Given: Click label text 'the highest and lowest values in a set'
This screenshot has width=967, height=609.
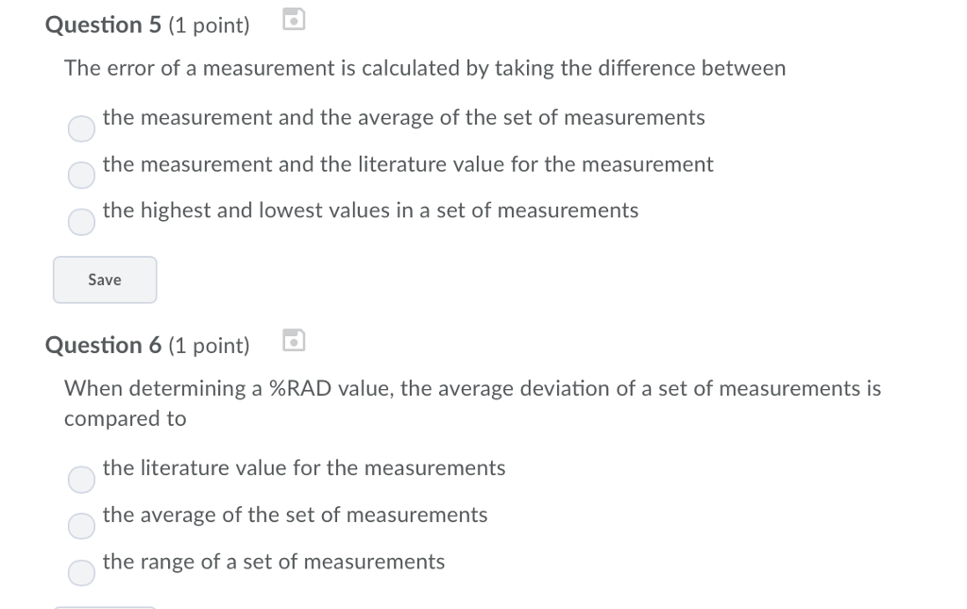Looking at the screenshot, I should point(370,211).
